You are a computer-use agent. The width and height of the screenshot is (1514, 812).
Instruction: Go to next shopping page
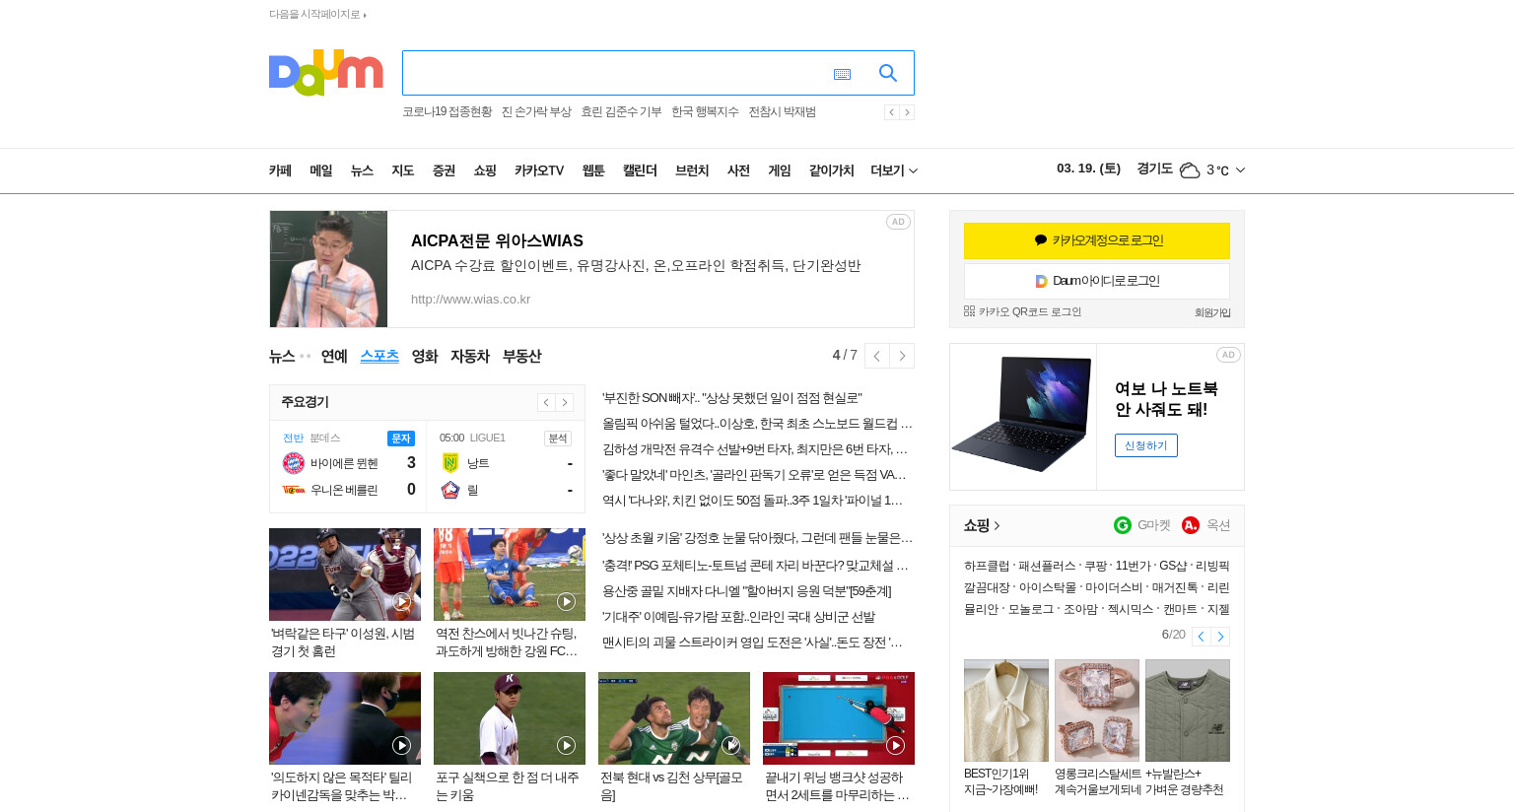1220,637
